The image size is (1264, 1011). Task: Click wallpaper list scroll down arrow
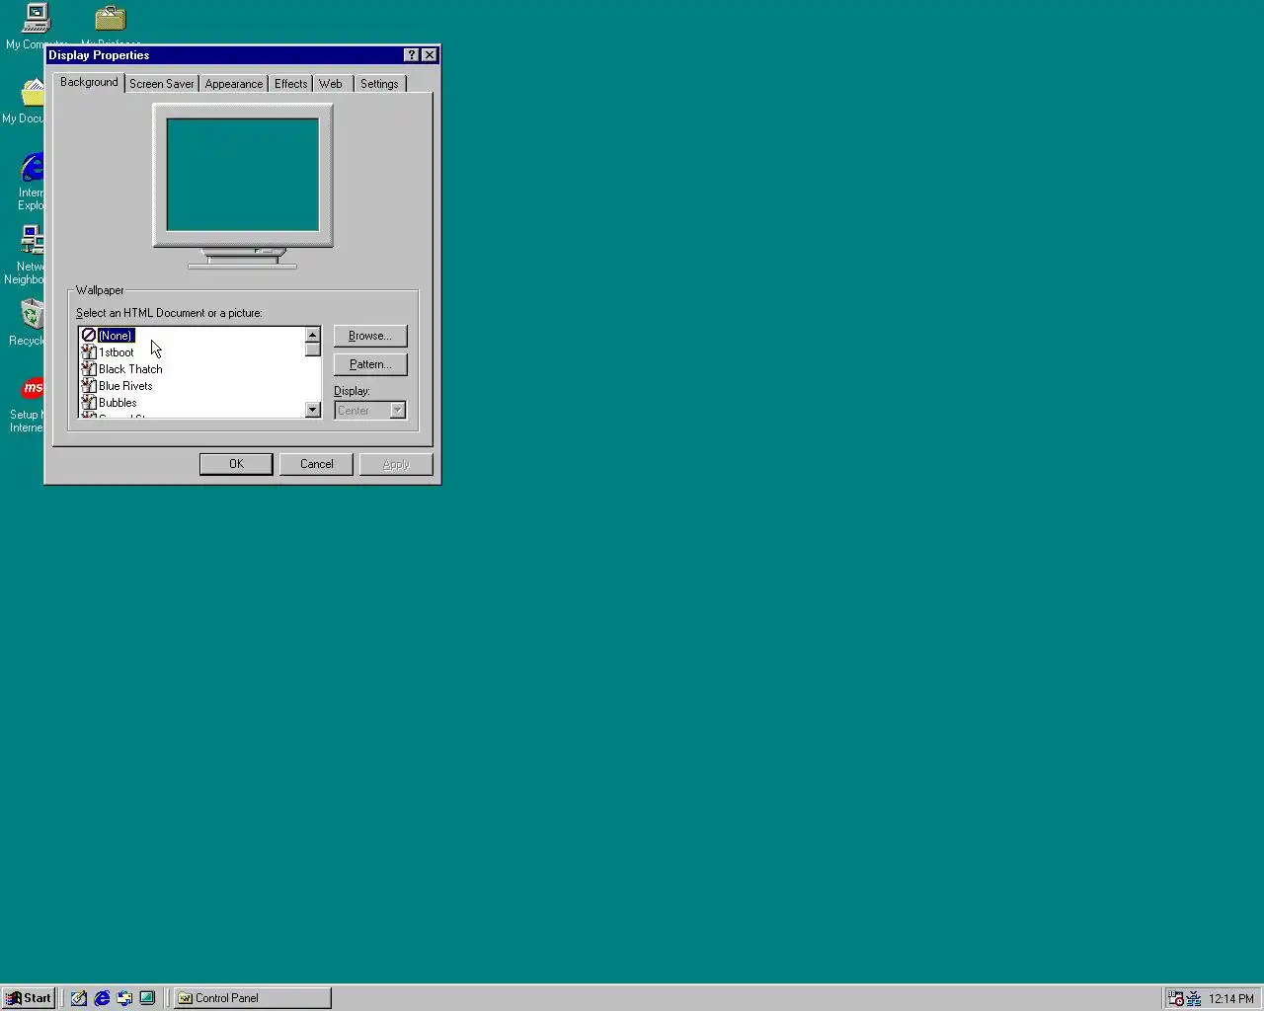tap(313, 410)
